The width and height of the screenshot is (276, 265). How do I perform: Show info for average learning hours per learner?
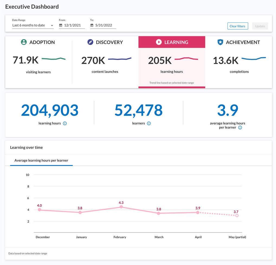point(240,127)
